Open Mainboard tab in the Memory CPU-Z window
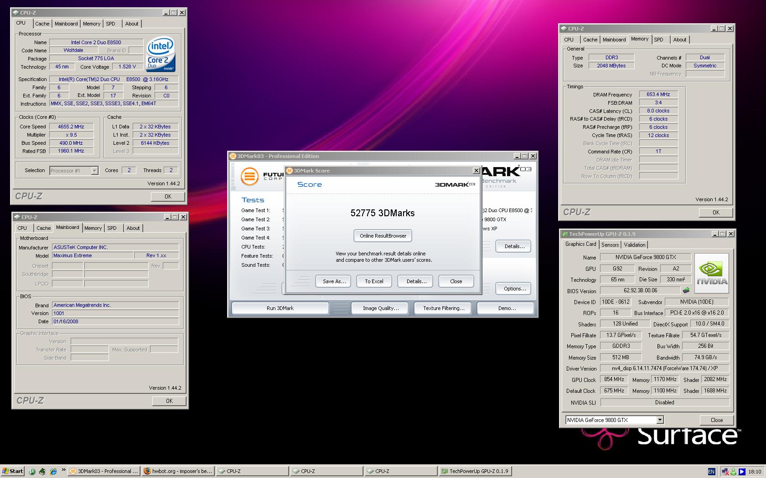This screenshot has width=766, height=478. (x=614, y=40)
